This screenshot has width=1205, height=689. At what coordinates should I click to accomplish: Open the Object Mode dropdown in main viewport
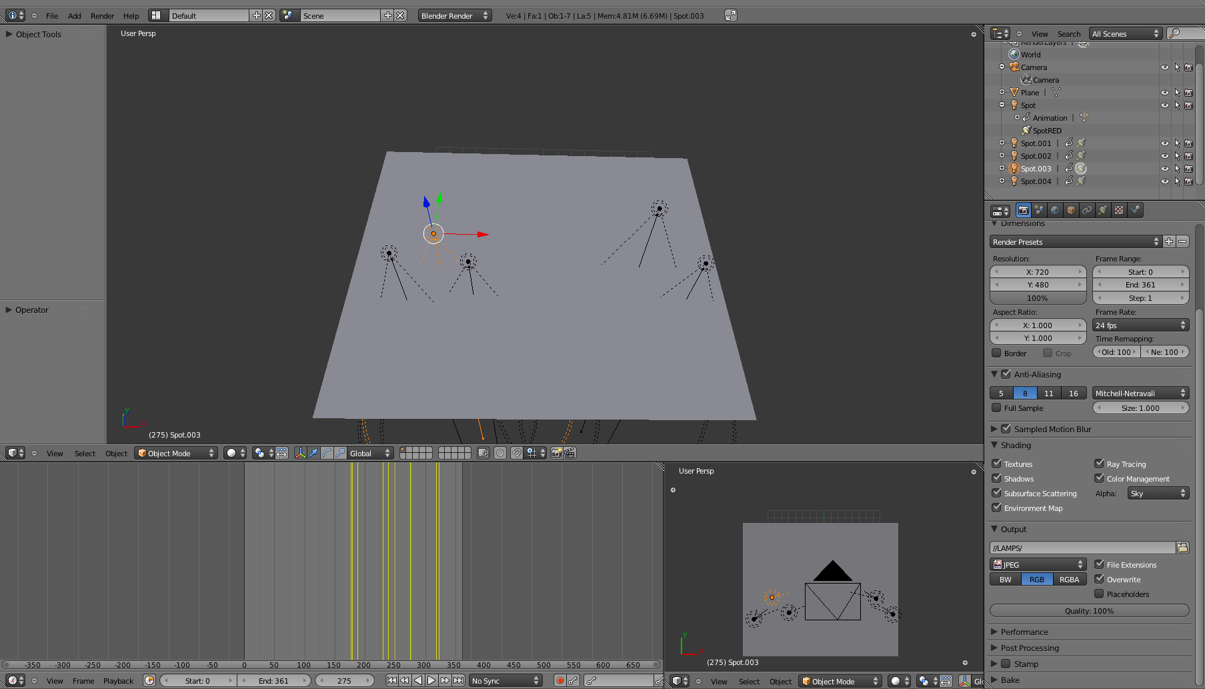pos(177,454)
